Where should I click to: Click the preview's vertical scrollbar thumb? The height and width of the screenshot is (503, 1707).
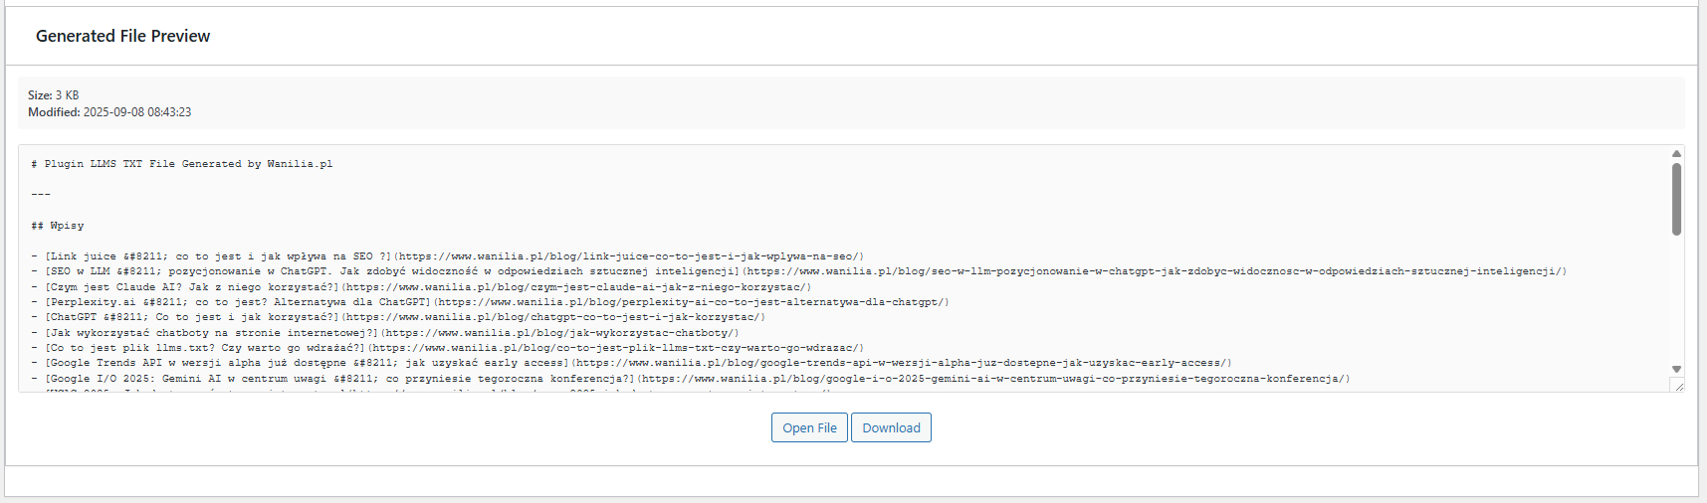[1676, 199]
